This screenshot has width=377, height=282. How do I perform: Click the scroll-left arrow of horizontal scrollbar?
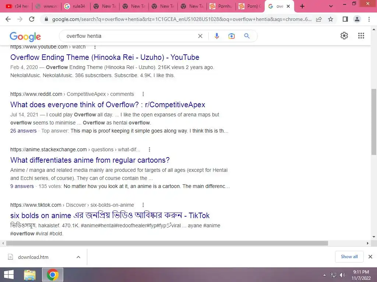pyautogui.click(x=3, y=243)
